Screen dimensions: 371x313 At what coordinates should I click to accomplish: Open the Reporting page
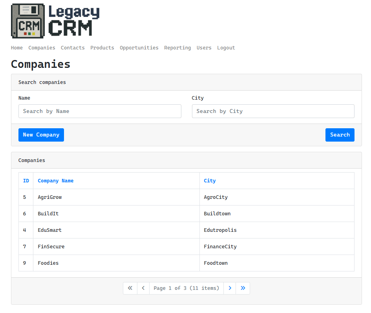click(x=177, y=48)
